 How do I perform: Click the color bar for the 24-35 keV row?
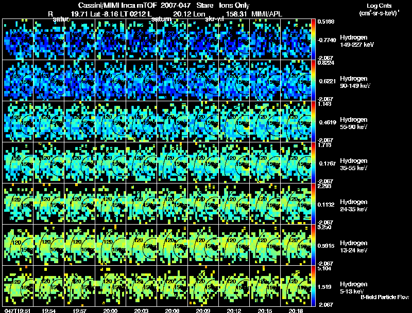click(x=313, y=204)
